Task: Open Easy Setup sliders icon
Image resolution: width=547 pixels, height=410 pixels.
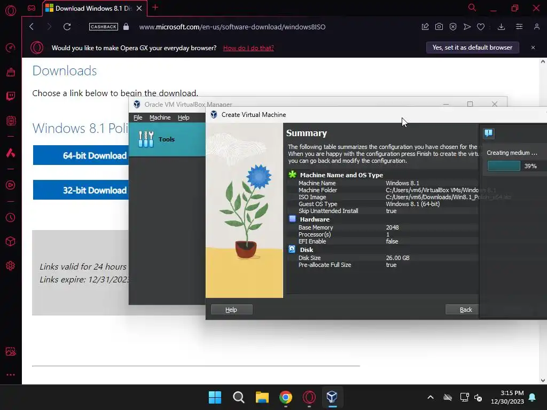Action: click(519, 27)
